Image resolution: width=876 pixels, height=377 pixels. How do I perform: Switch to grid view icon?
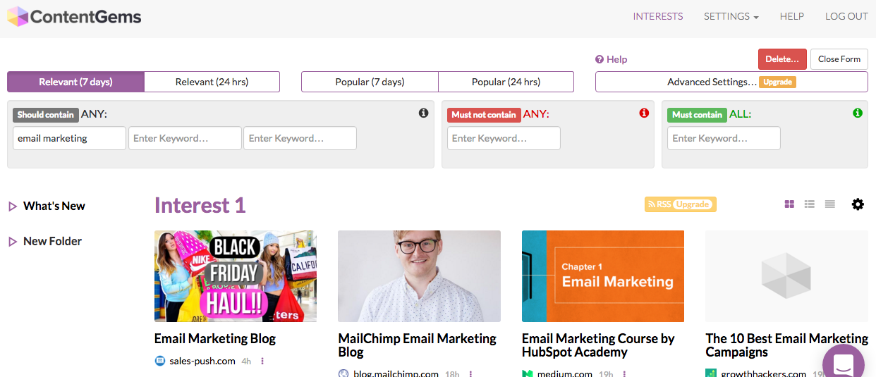click(x=789, y=204)
